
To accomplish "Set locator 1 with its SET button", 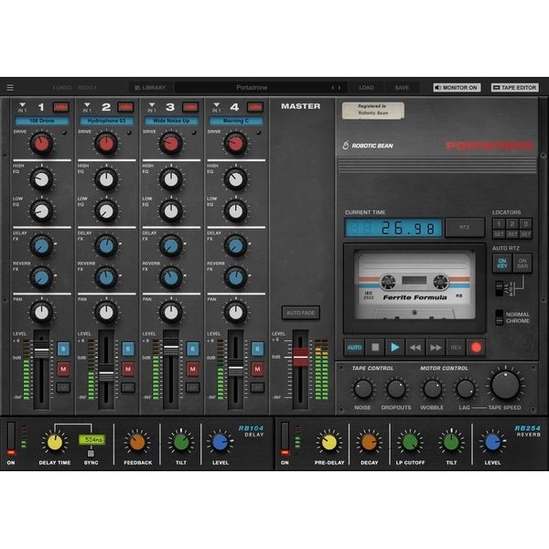I will pos(500,234).
